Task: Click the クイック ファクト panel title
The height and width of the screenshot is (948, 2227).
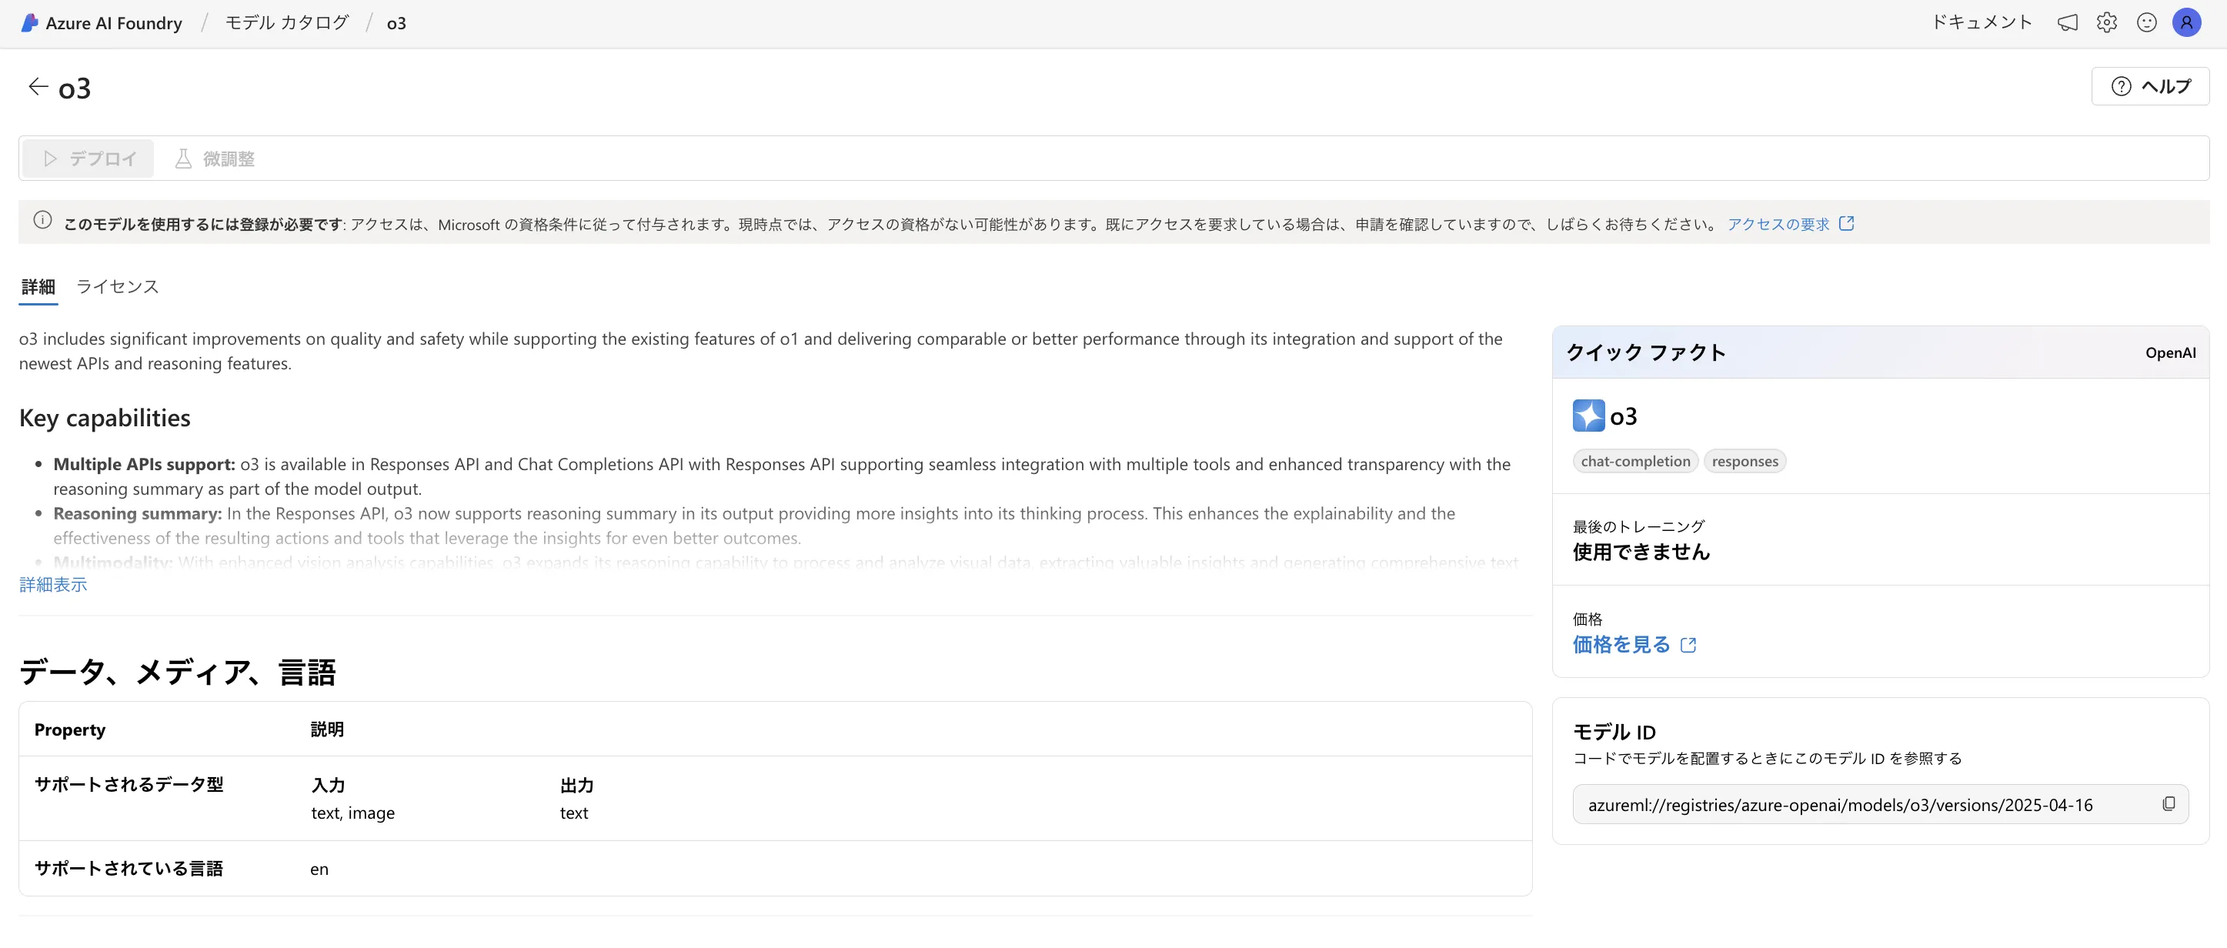Action: click(1645, 352)
